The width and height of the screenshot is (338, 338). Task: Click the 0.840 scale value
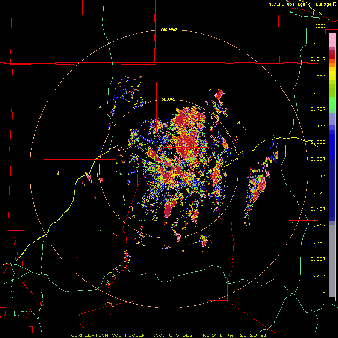coord(318,92)
